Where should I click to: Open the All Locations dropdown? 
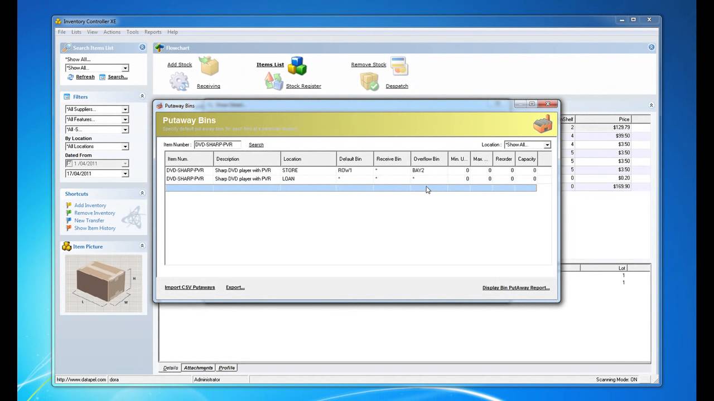125,146
